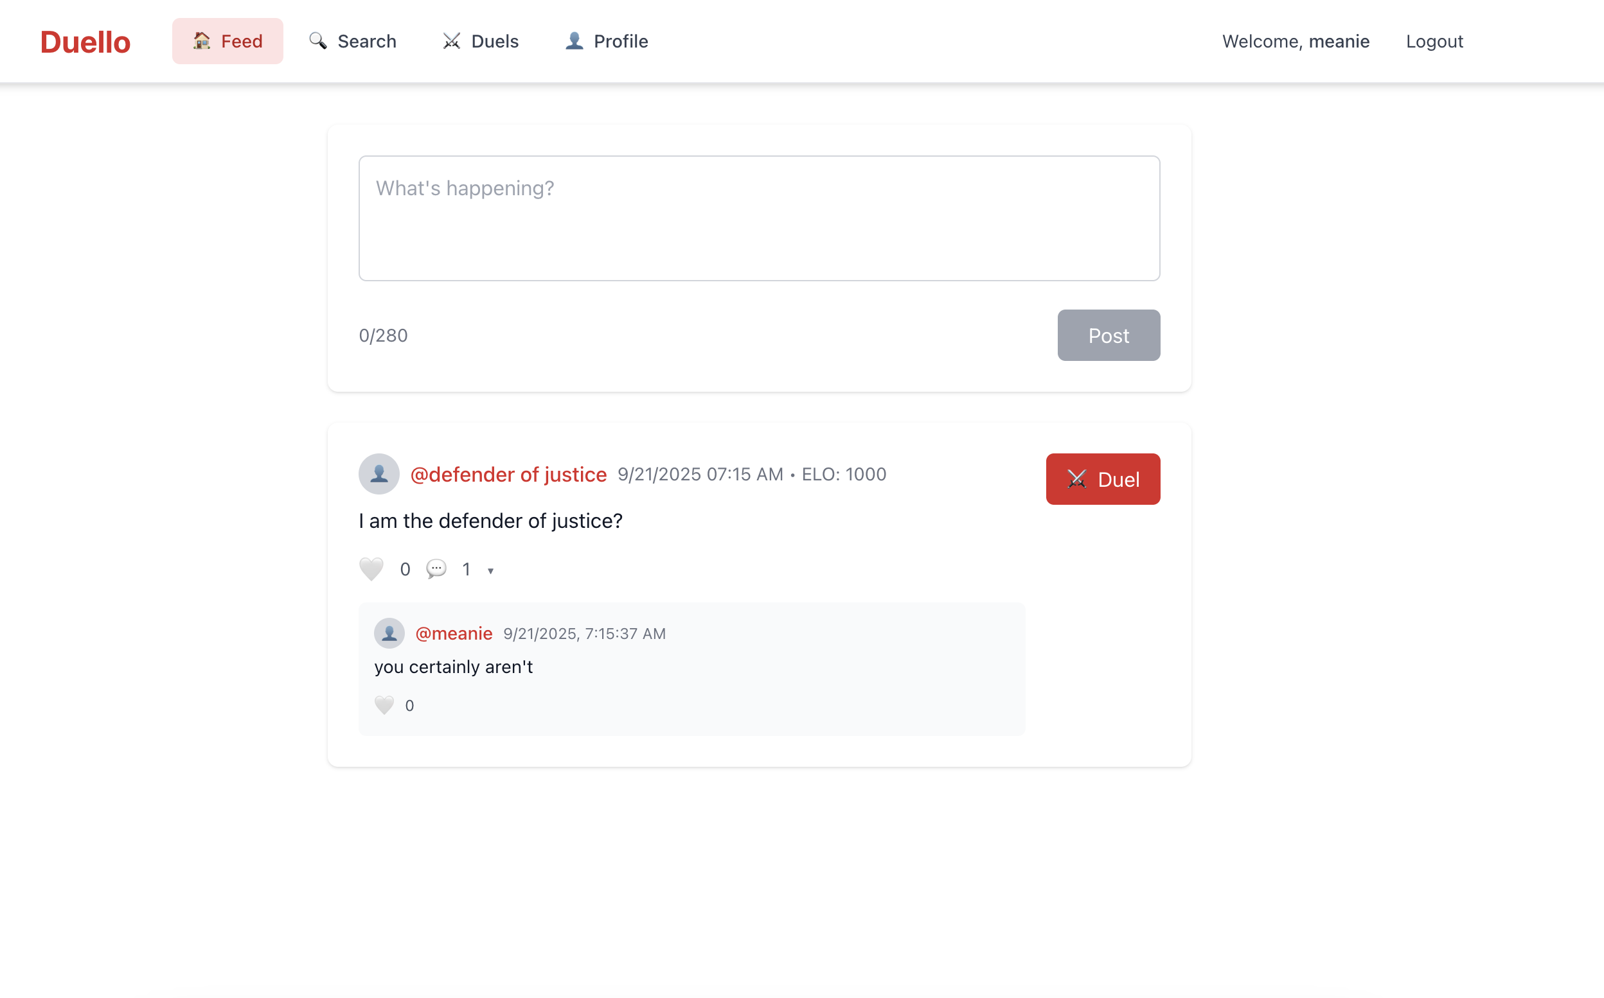
Task: Click the speech bubble comment icon
Action: [x=436, y=569]
